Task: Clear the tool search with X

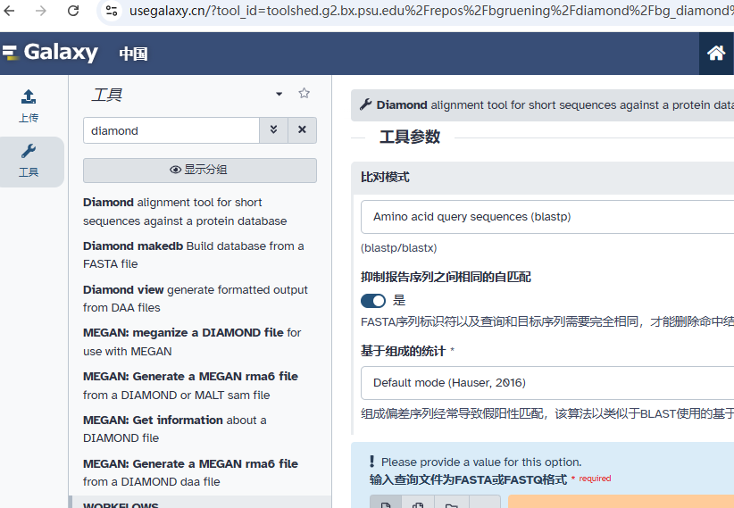Action: tap(303, 130)
